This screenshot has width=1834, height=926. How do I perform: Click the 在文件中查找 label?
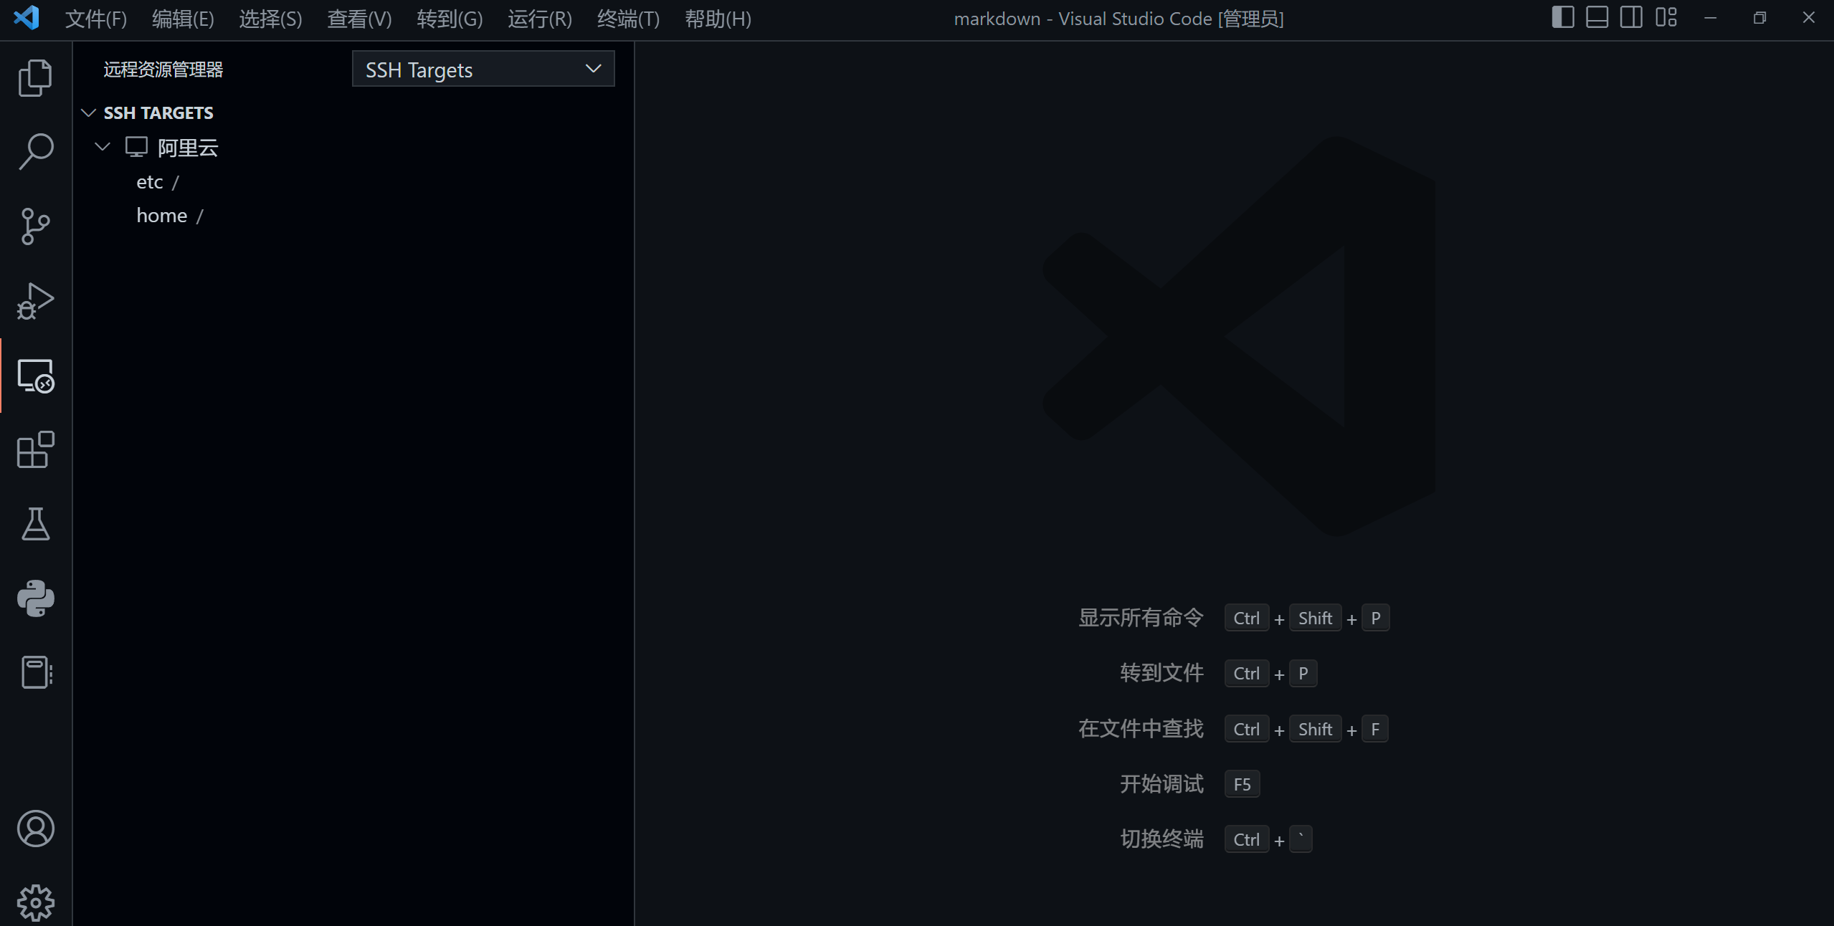tap(1141, 729)
